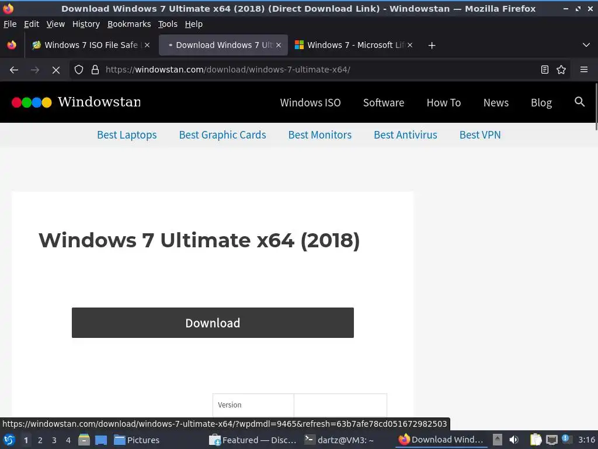Show desktop via blue taskbar icon
The width and height of the screenshot is (598, 449).
pos(101,440)
